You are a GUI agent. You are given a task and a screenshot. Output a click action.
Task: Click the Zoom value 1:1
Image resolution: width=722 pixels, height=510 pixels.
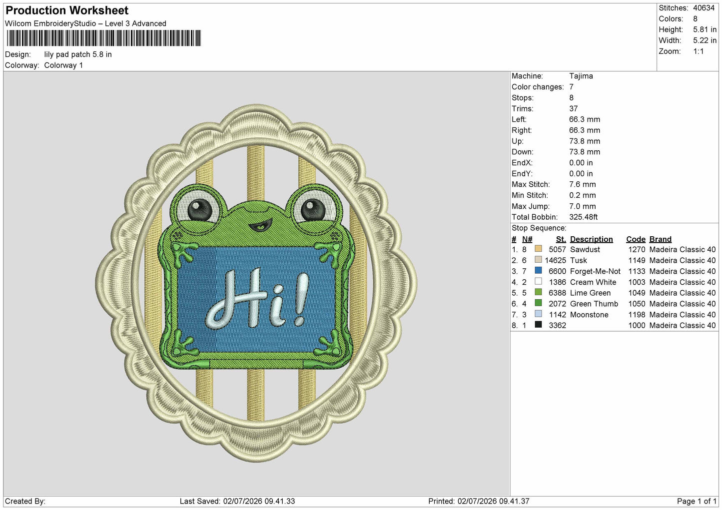pyautogui.click(x=698, y=51)
